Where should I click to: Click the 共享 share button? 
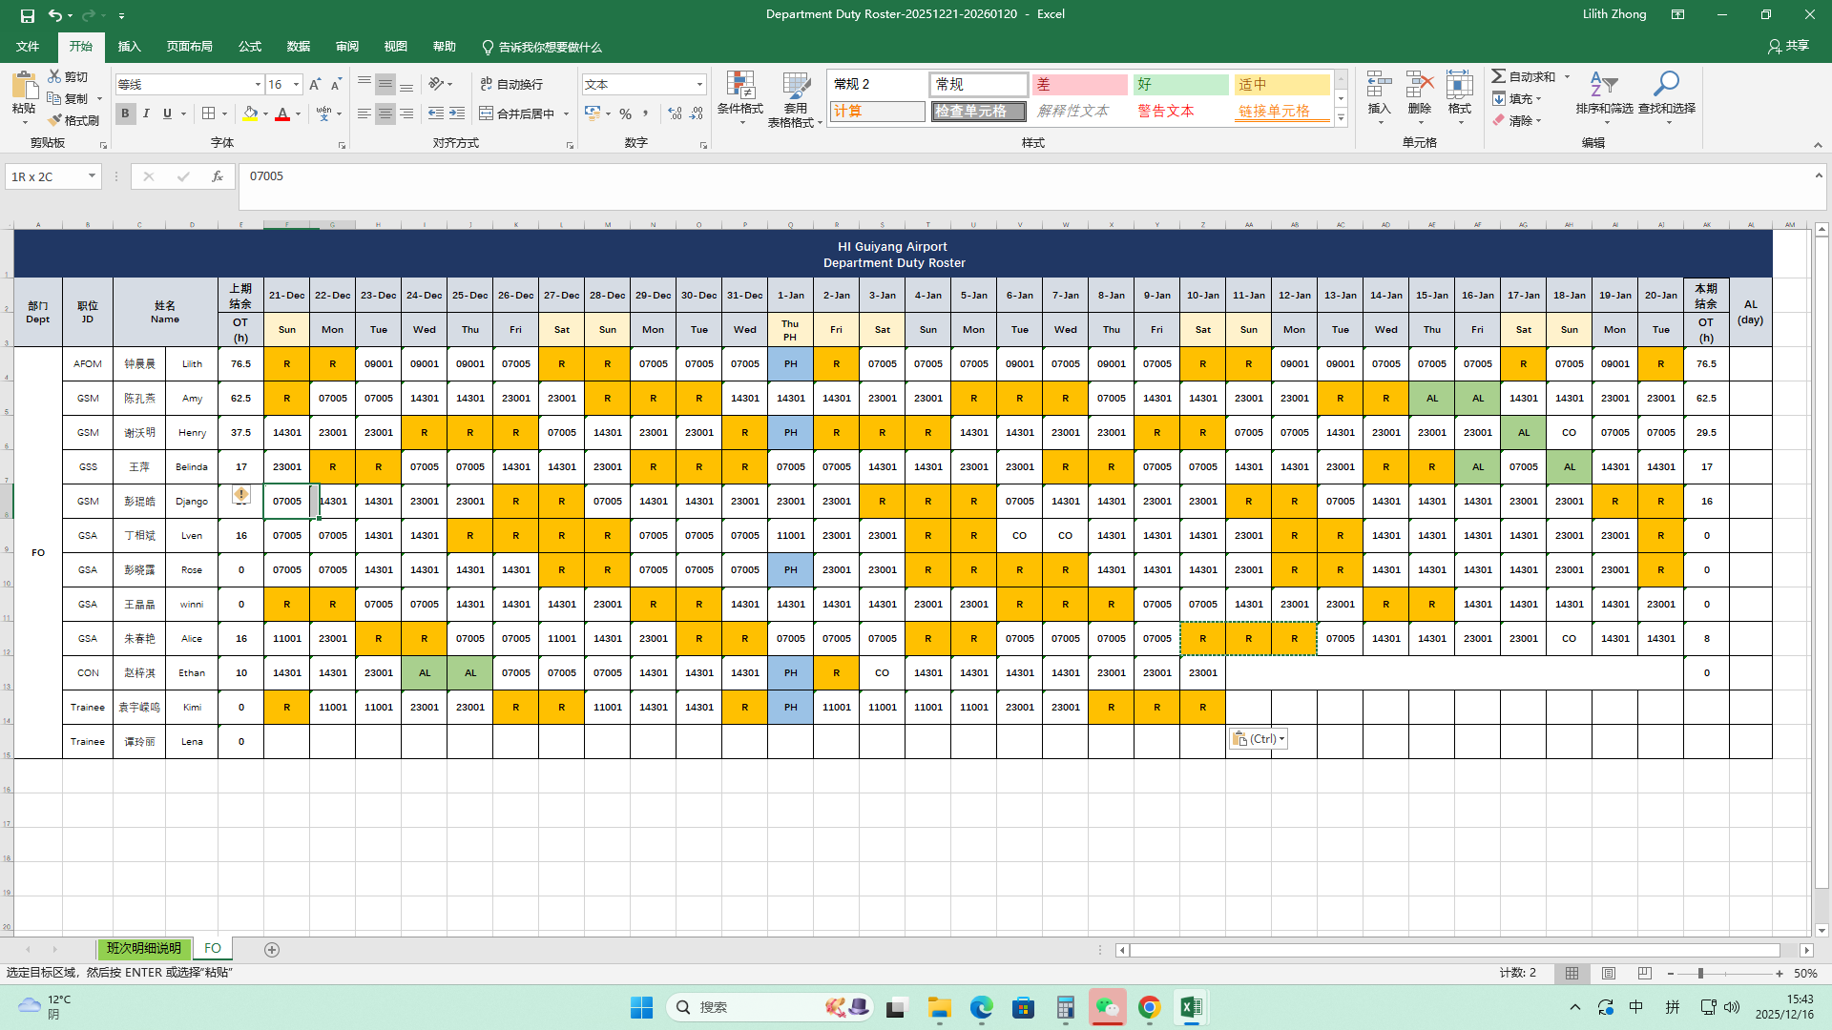click(1788, 46)
